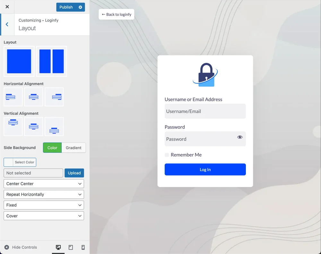Set vertical alignment to bottom
321x254 pixels.
point(54,127)
